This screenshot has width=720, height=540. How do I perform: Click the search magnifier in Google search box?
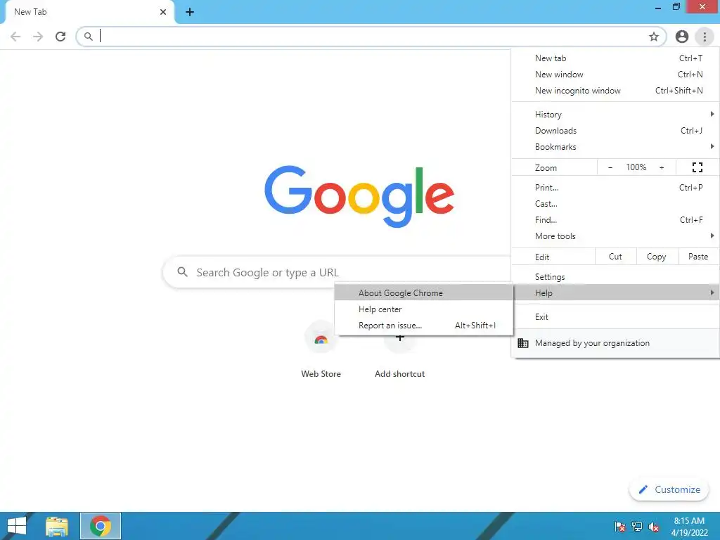click(182, 272)
